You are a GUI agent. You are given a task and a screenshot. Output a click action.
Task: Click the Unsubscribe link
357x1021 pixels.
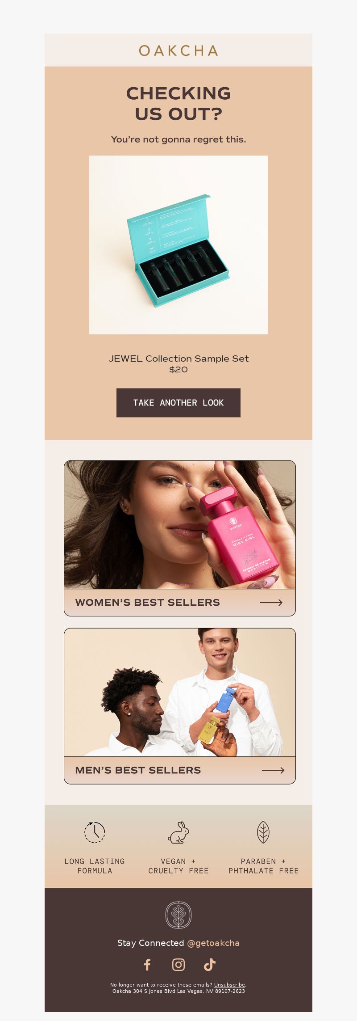point(229,985)
